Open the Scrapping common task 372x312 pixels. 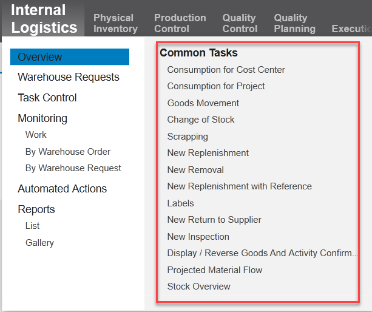point(188,137)
